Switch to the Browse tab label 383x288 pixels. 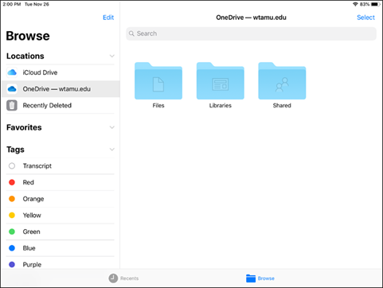click(266, 278)
